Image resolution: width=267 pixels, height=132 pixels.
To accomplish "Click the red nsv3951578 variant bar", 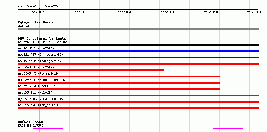I will pos(138,108).
